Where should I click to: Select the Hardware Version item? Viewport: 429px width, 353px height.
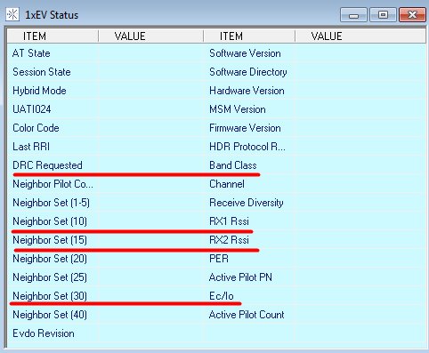click(247, 91)
